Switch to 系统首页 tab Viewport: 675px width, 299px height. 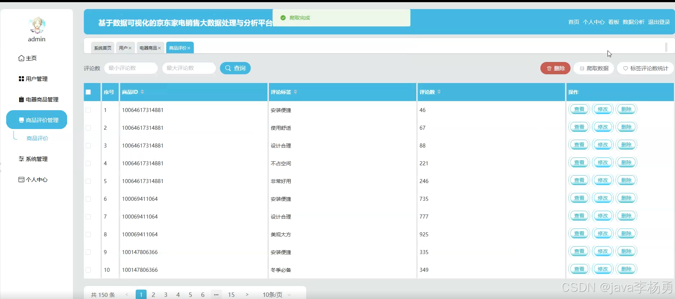pos(103,48)
